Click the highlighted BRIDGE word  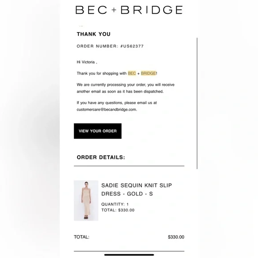point(148,73)
